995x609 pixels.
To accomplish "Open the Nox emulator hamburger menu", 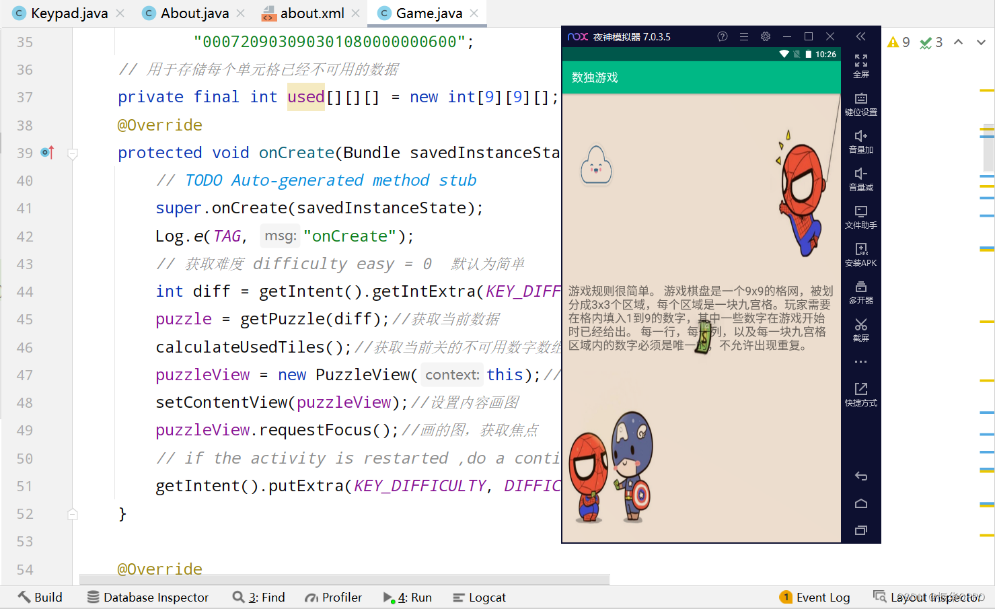I will click(744, 36).
